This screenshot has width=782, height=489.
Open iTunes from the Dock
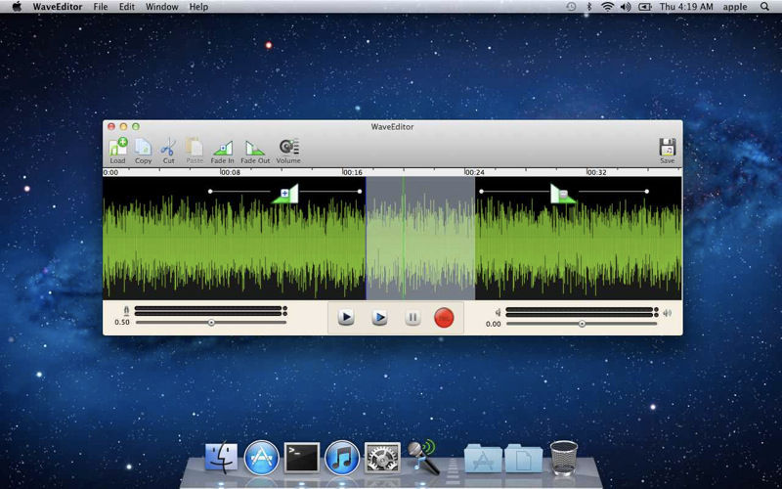342,458
